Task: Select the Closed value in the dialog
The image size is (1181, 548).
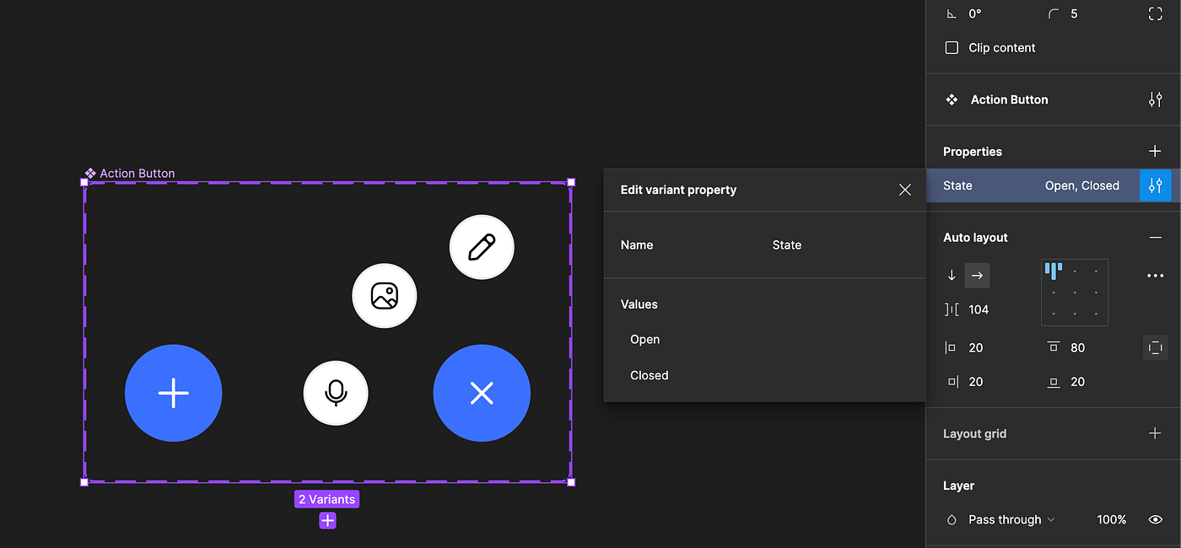Action: click(649, 374)
